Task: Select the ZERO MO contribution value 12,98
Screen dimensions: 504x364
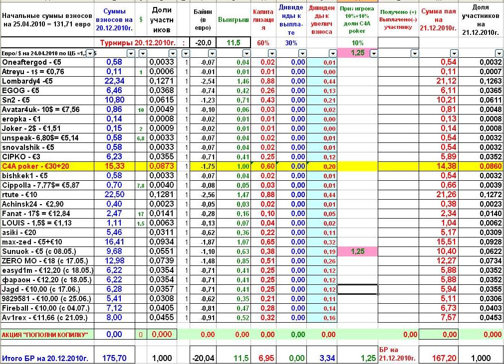Action: click(x=114, y=261)
